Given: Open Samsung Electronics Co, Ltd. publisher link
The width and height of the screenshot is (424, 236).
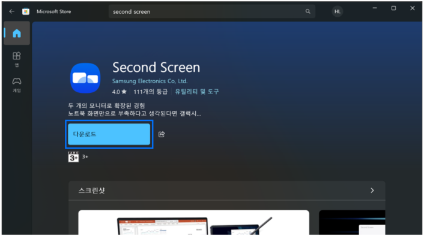Looking at the screenshot, I should 150,81.
